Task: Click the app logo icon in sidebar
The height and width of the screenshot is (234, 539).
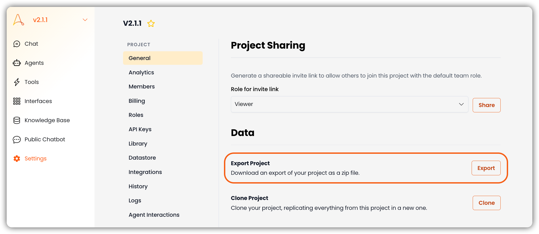Action: [x=19, y=20]
